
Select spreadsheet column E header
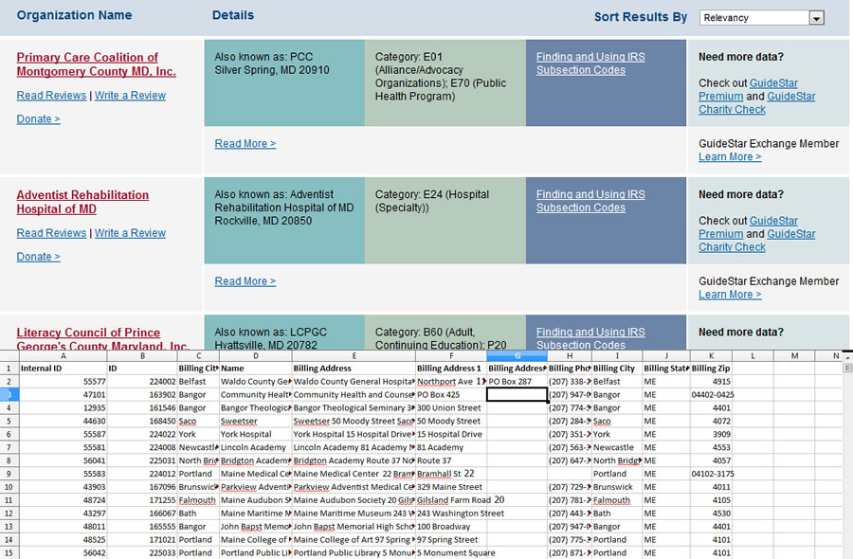coord(354,355)
